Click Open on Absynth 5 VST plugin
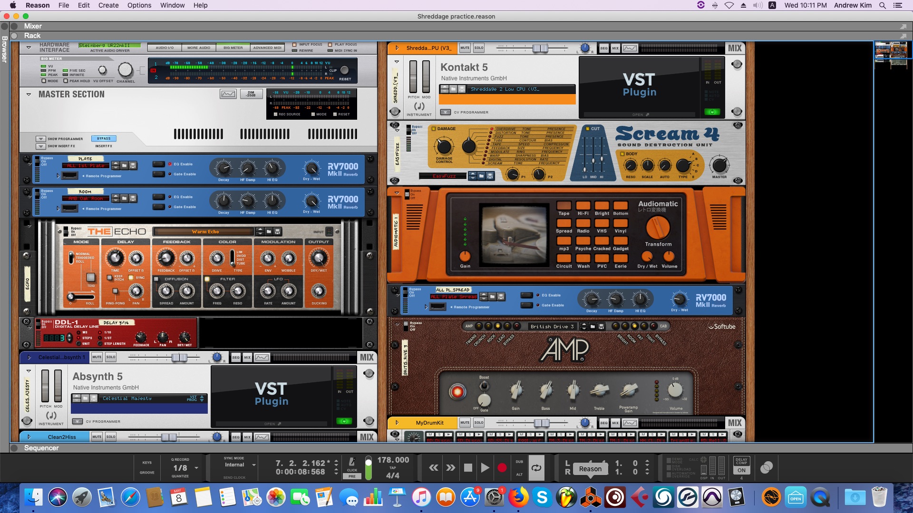Screen dimensions: 913x513 pyautogui.click(x=272, y=424)
